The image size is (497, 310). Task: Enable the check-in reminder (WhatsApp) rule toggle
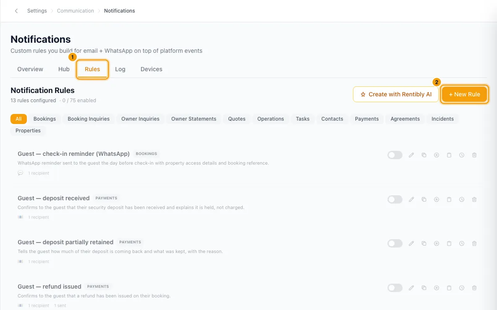(395, 155)
